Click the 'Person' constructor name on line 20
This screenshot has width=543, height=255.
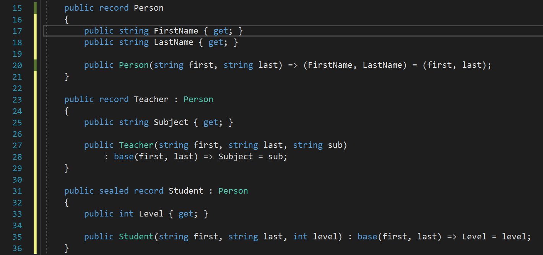(x=134, y=65)
